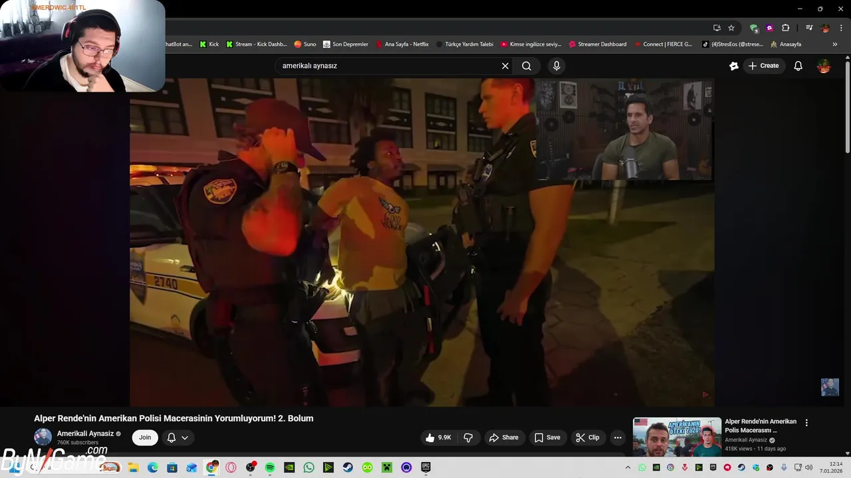The height and width of the screenshot is (478, 851).
Task: Open the Chrome extensions puzzle icon
Action: coord(786,28)
